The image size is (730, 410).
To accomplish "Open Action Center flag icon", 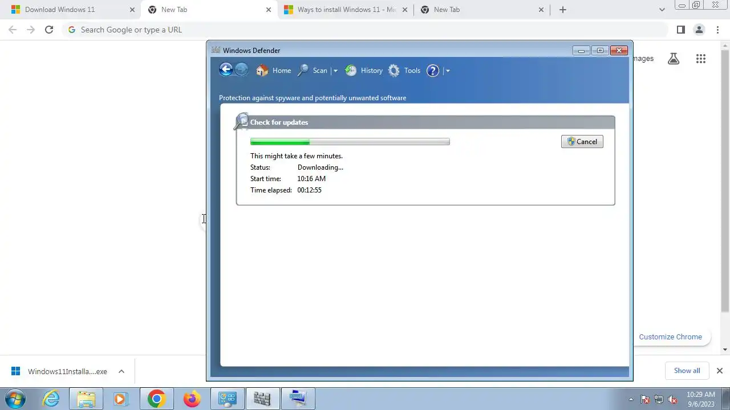I will click(645, 399).
